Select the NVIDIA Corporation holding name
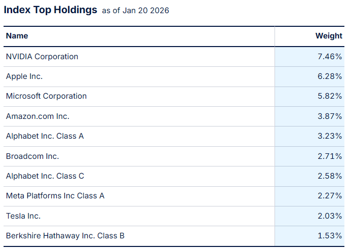Image resolution: width=351 pixels, height=251 pixels. click(42, 57)
